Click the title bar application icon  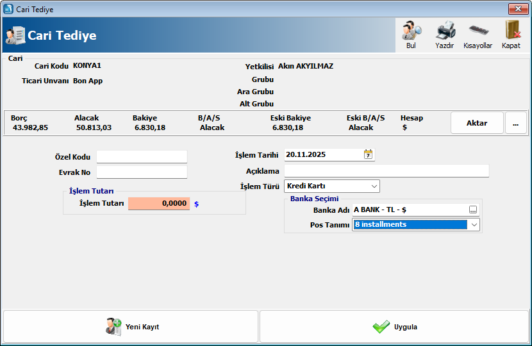[8, 9]
